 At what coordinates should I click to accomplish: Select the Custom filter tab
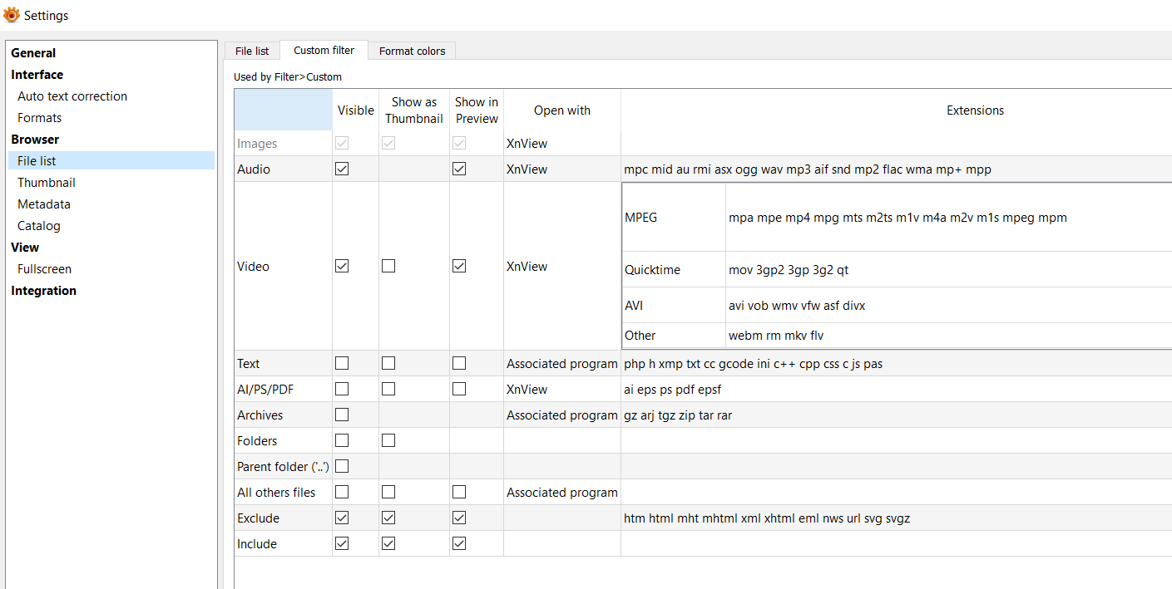324,50
